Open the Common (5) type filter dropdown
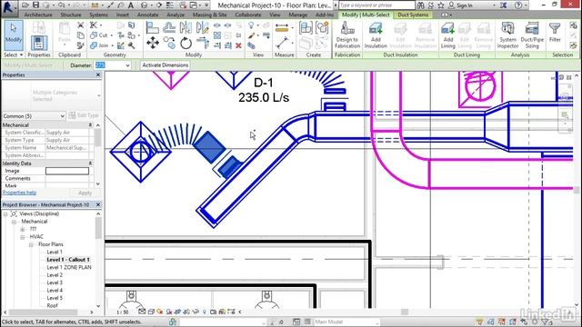 point(62,116)
